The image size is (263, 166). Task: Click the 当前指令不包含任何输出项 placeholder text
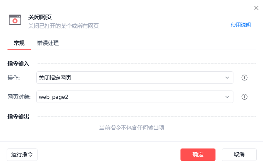[x=132, y=128]
